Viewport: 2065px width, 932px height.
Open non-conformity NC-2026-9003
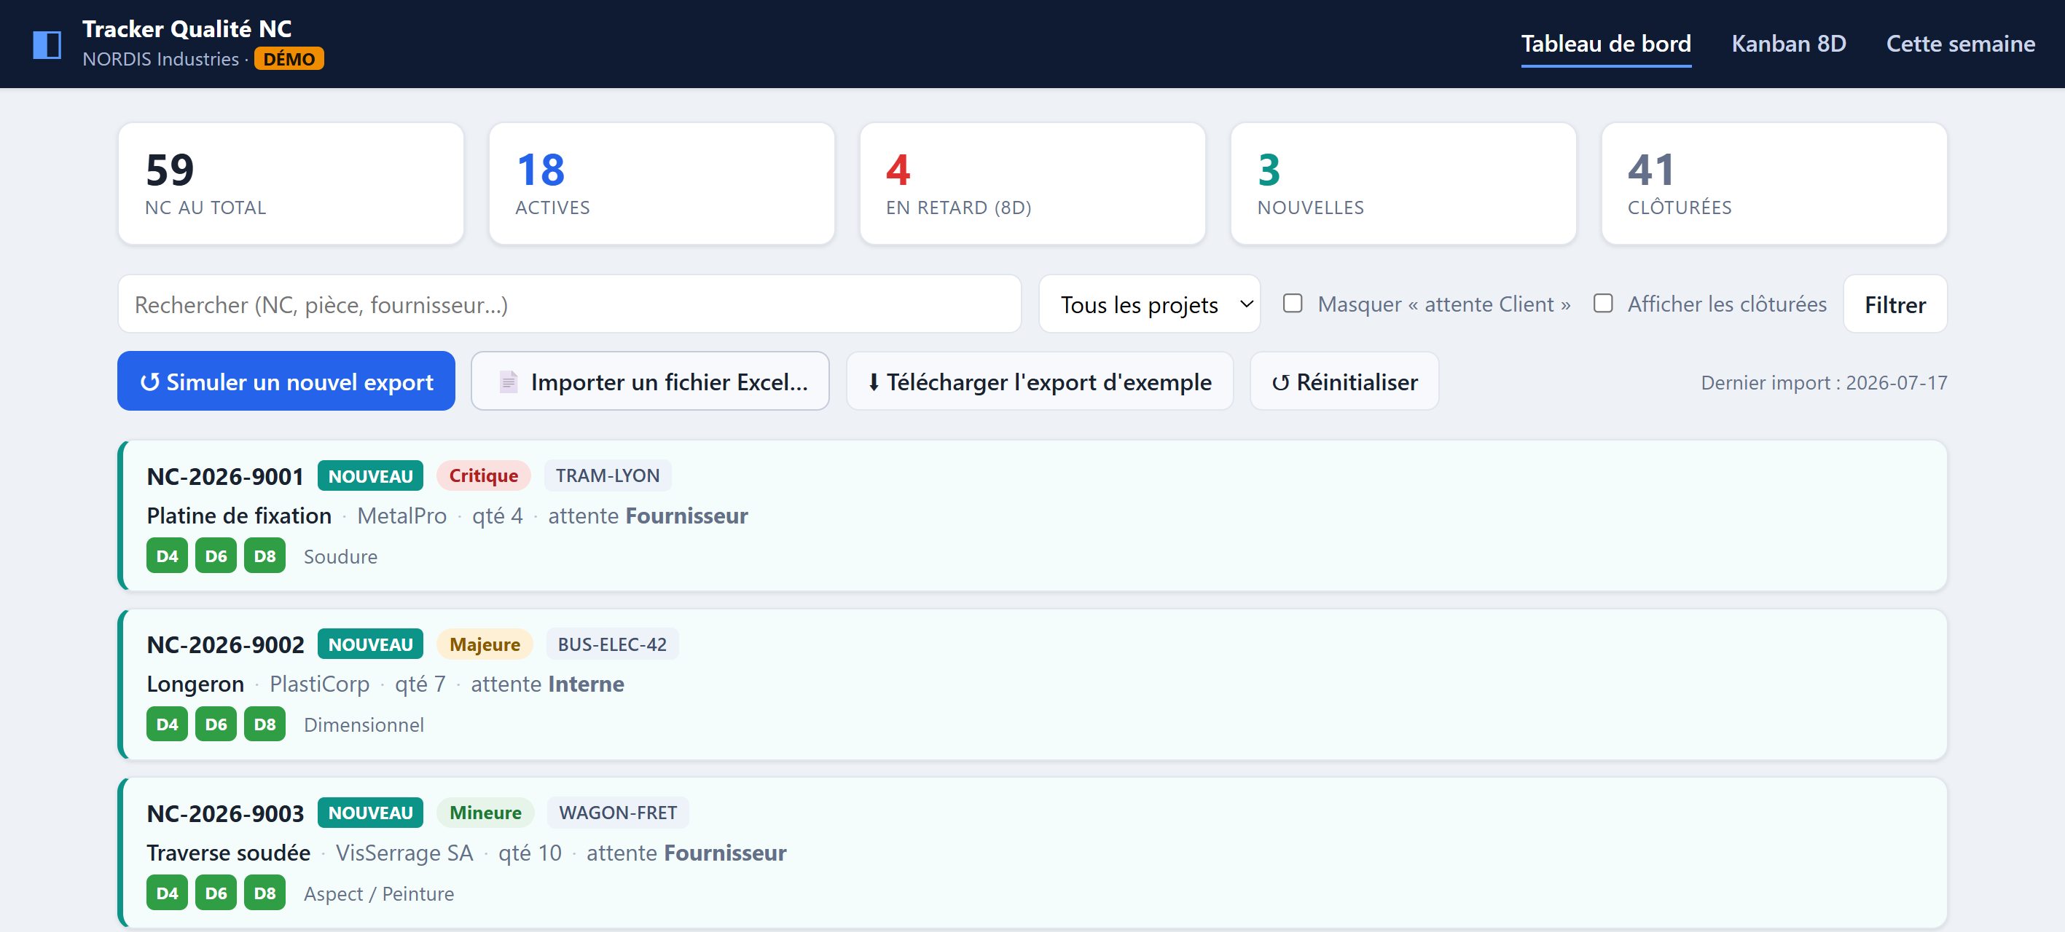click(1032, 853)
